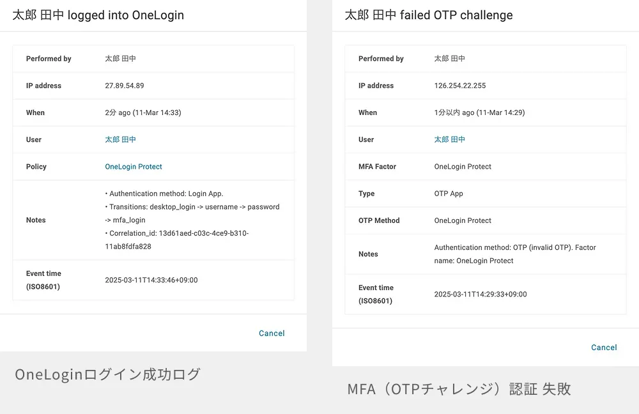Click the OTP Method OneLogin Protect value
Viewport: 639px width, 414px height.
tap(463, 220)
